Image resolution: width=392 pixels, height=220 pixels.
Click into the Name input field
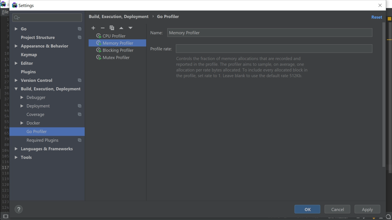(x=270, y=33)
